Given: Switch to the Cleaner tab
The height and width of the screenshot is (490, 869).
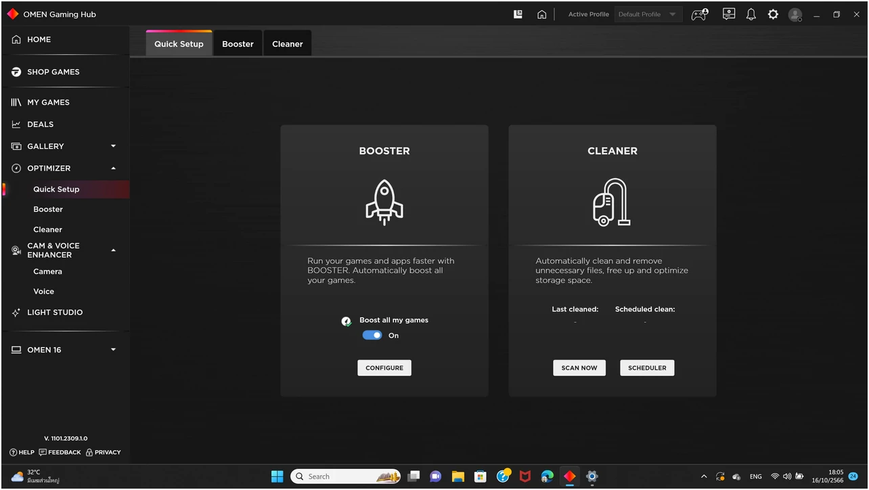Looking at the screenshot, I should point(288,43).
